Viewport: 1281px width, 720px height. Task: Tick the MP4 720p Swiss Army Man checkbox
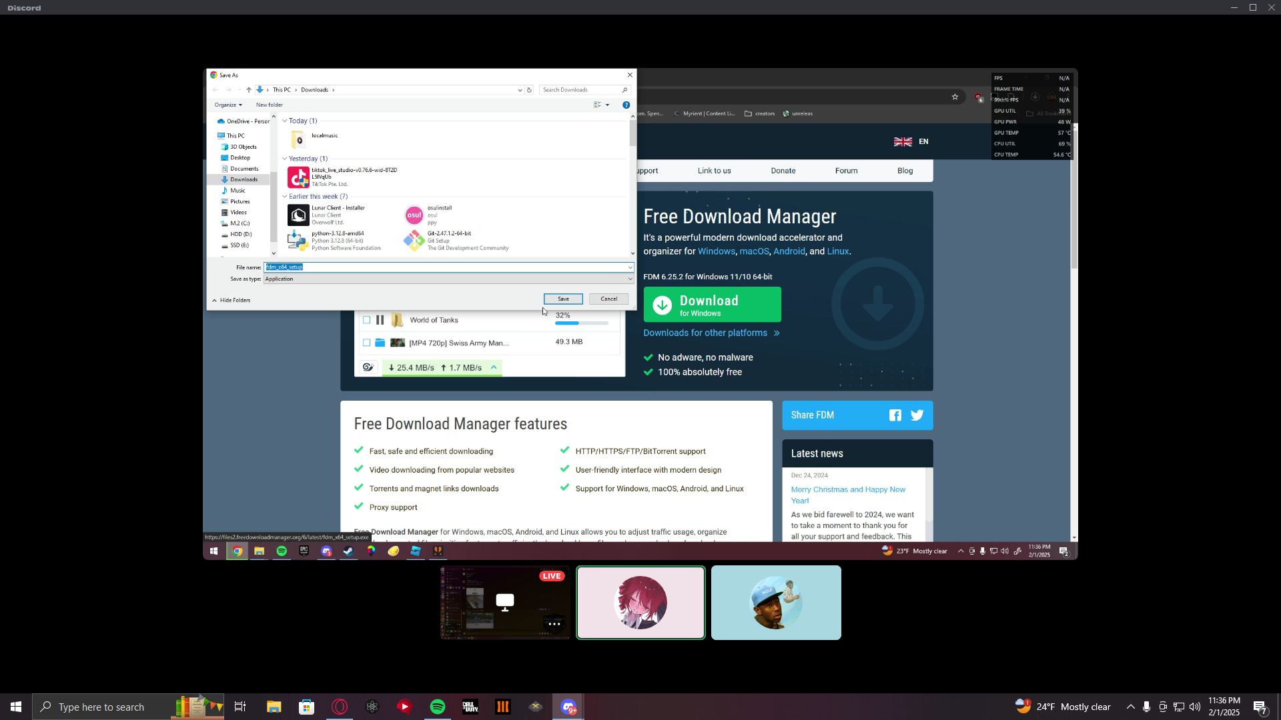pos(366,343)
